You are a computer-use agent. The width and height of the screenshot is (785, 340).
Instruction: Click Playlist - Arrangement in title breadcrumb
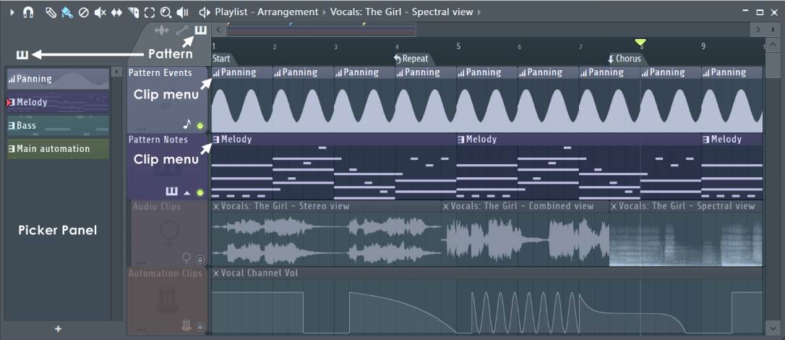tap(266, 12)
